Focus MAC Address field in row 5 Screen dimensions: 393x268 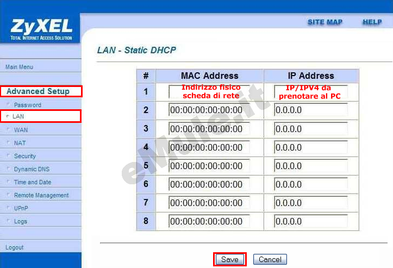click(209, 166)
